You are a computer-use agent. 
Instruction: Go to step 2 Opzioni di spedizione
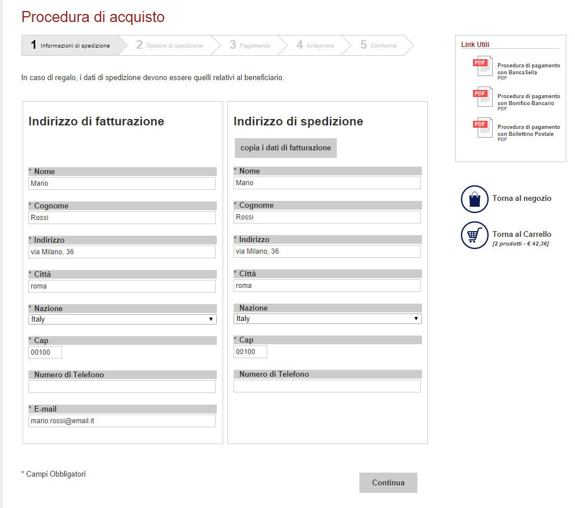(x=170, y=45)
